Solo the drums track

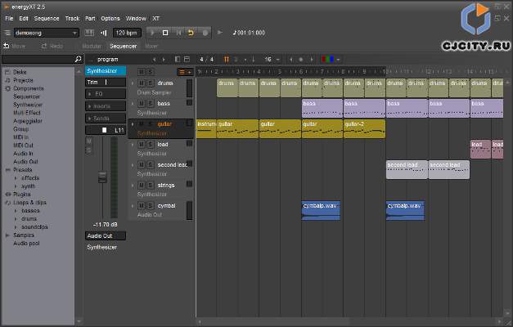150,83
